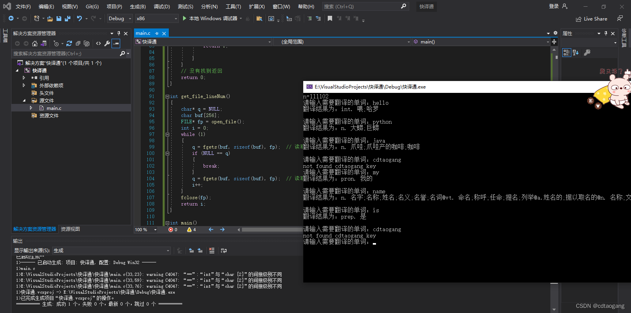Open the 调试(D) menu
The height and width of the screenshot is (313, 631).
point(162,7)
